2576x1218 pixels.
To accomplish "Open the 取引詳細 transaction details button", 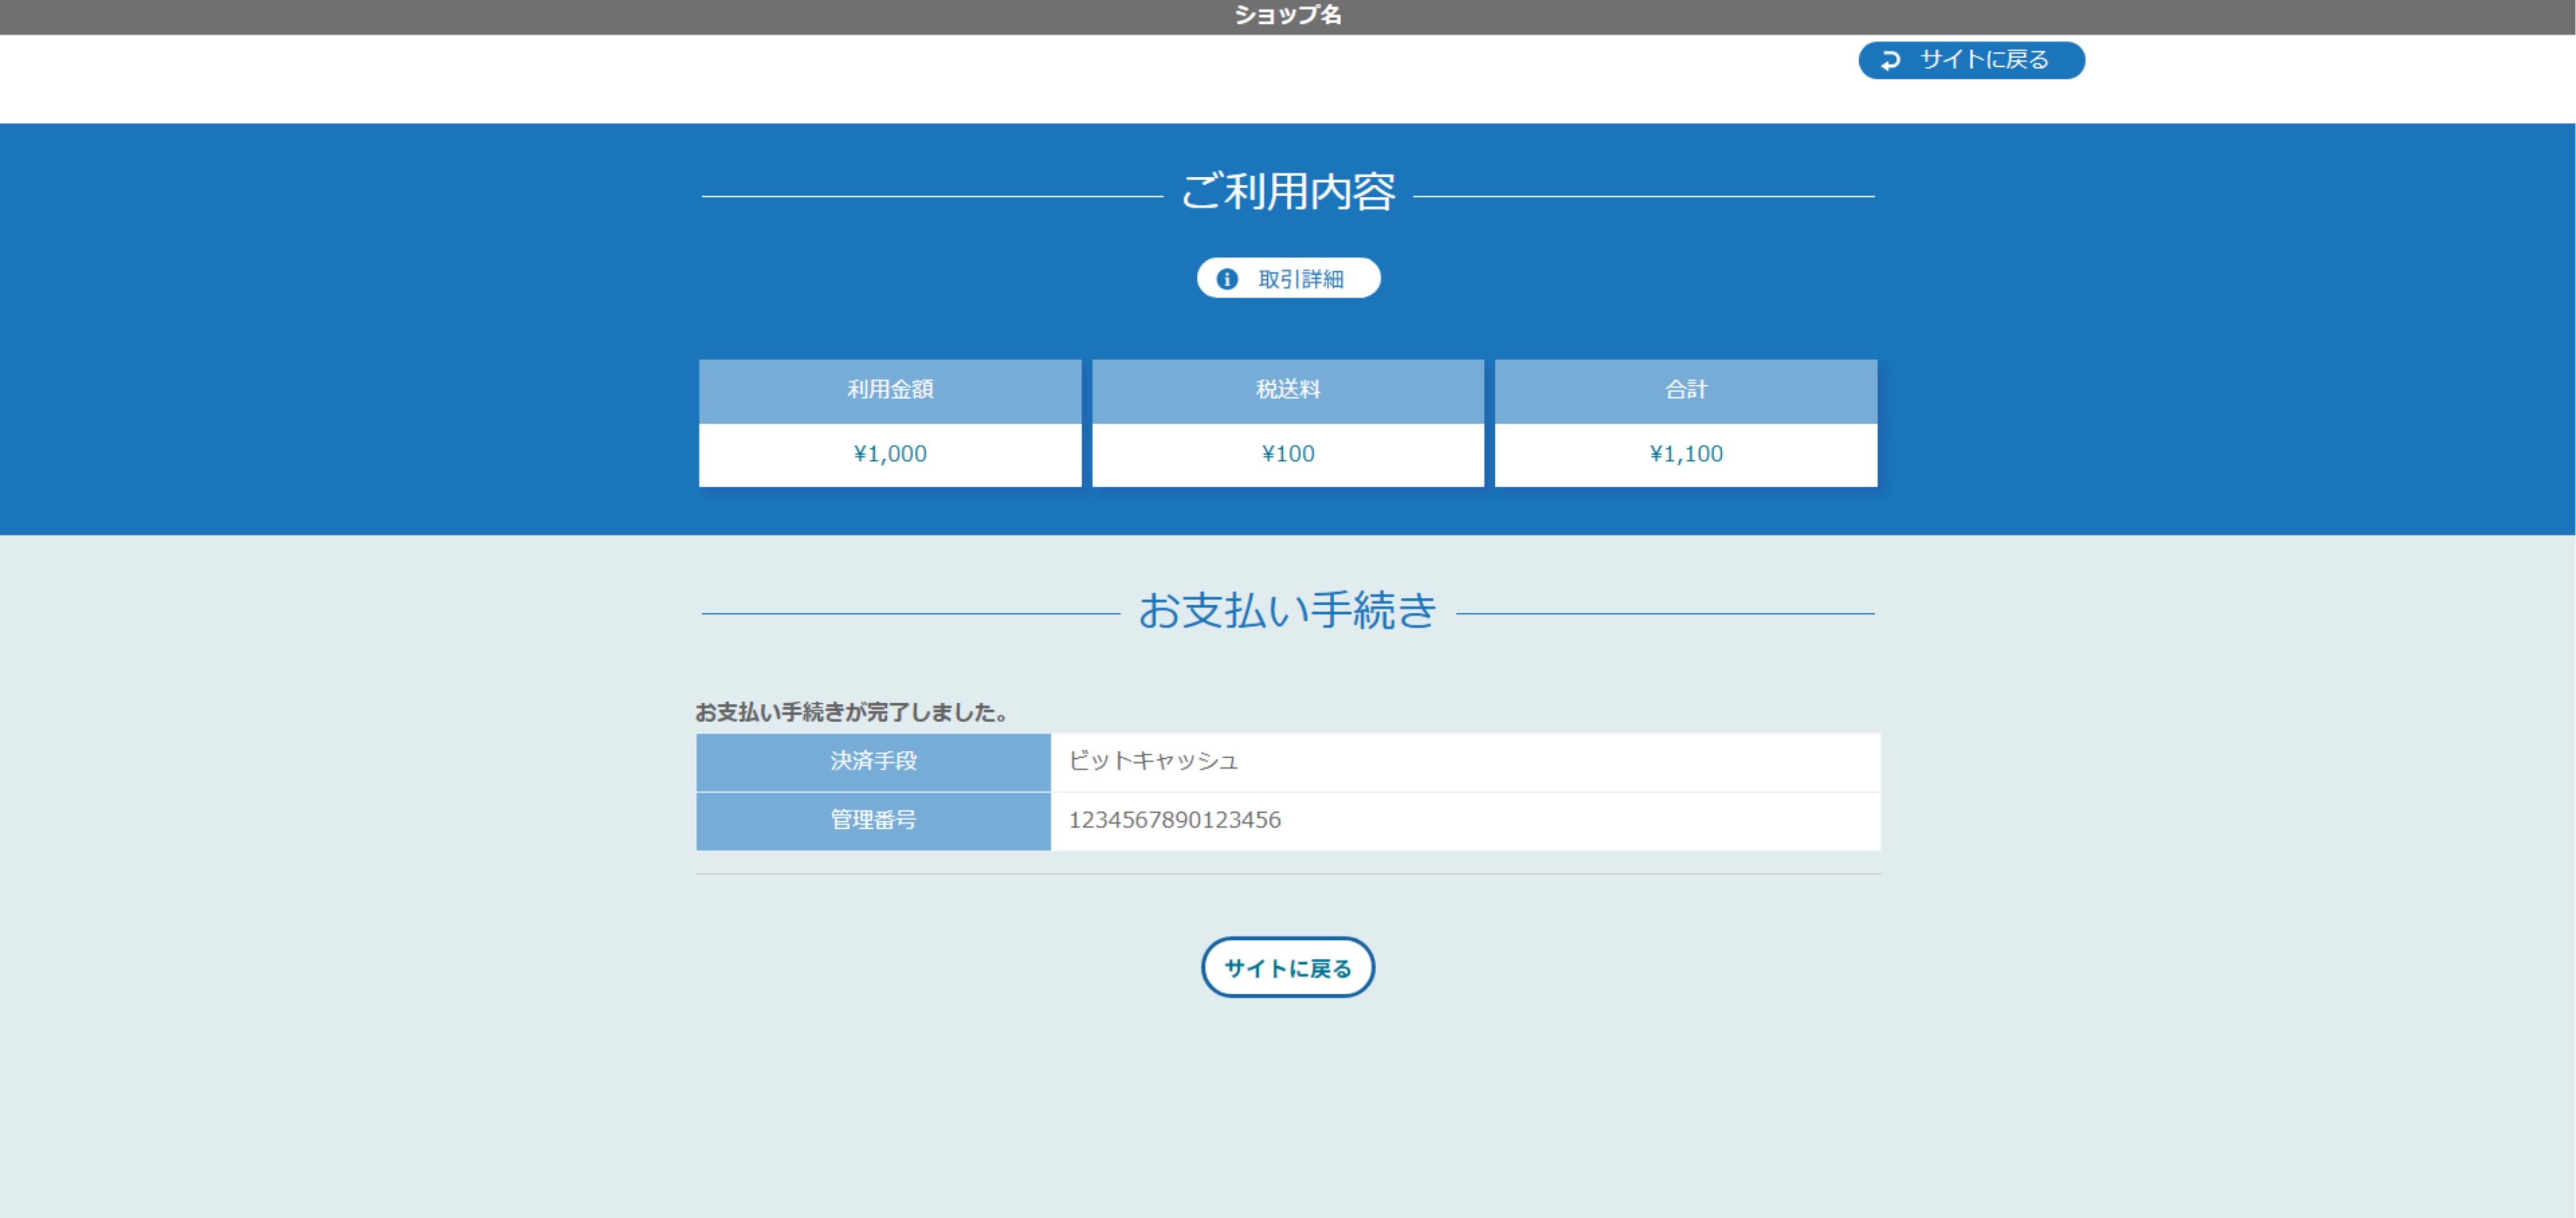I will (1288, 278).
